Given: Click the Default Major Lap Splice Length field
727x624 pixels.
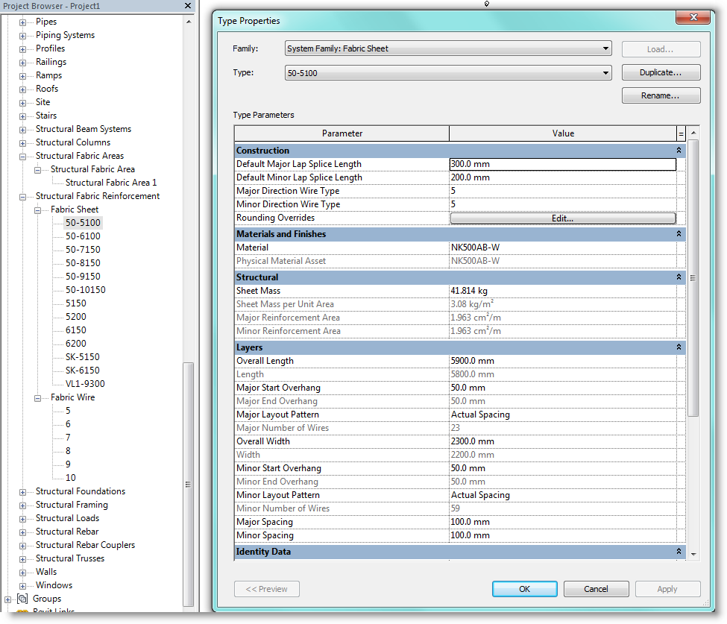Looking at the screenshot, I should click(562, 163).
